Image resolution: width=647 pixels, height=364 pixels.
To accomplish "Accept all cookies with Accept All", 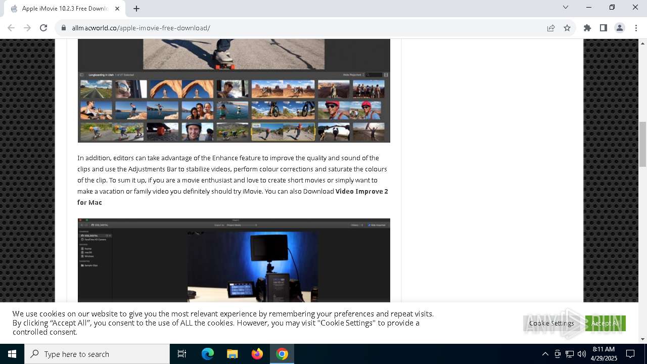I will [606, 323].
